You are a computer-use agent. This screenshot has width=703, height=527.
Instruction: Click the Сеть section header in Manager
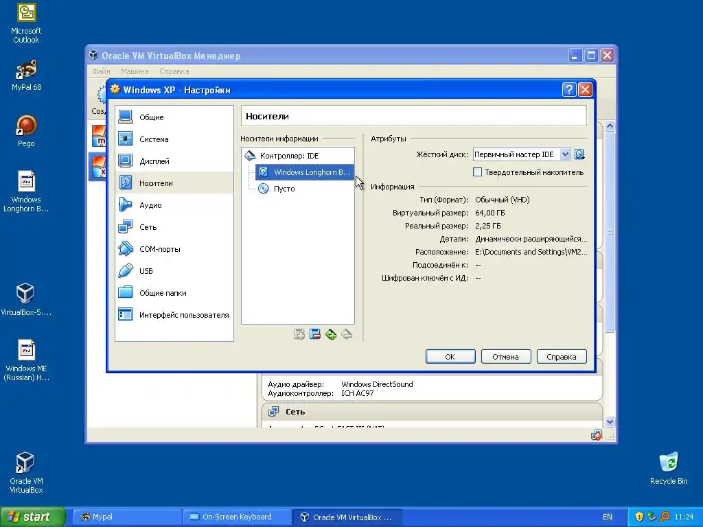[x=432, y=412]
